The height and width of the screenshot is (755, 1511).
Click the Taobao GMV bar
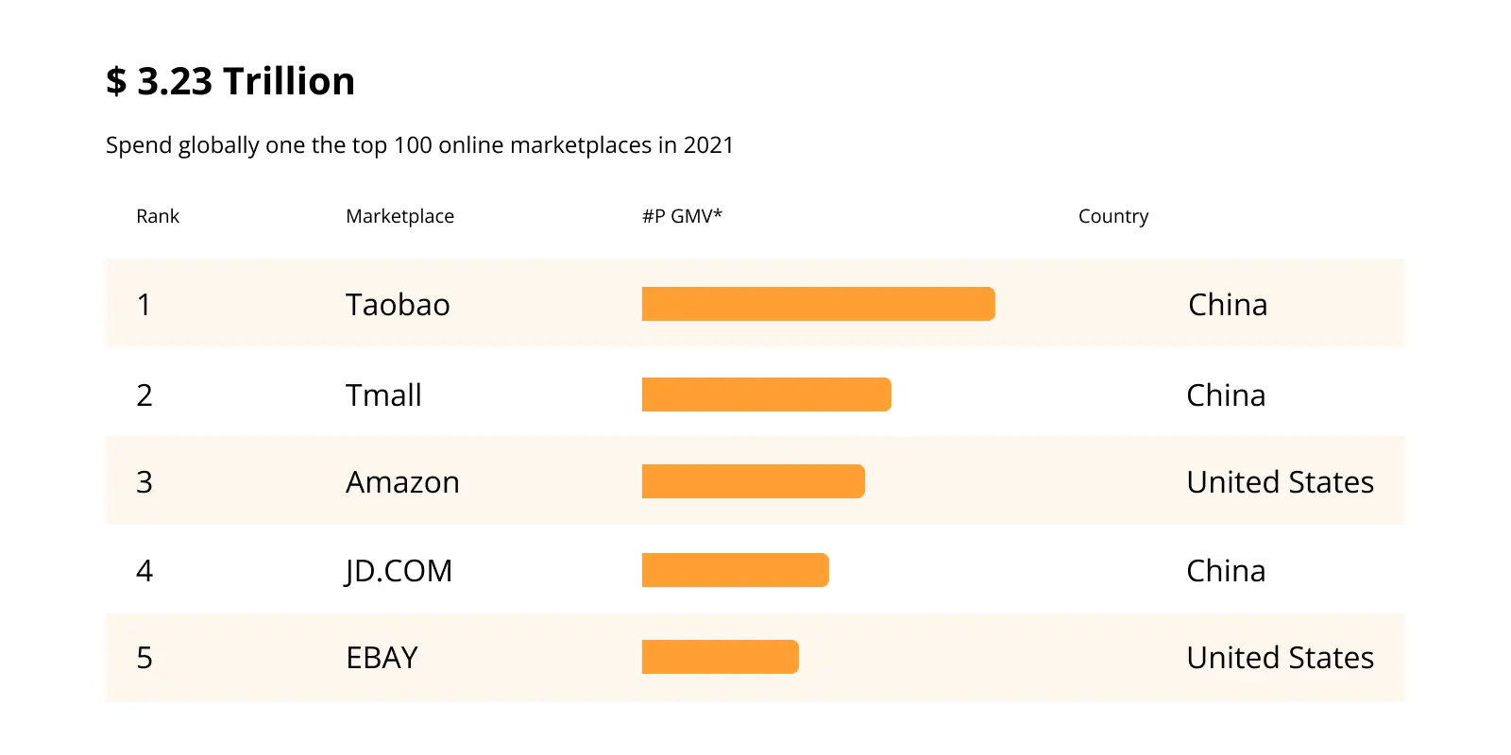819,304
